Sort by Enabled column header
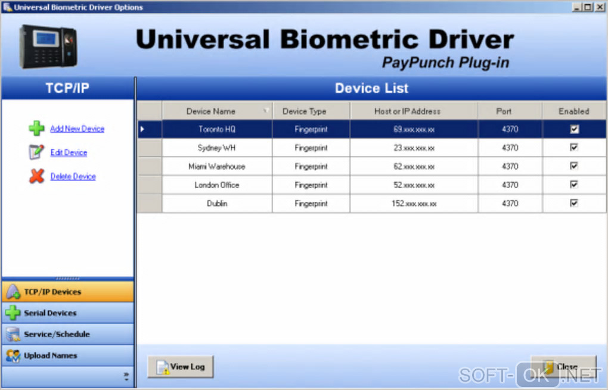Viewport: 608px width, 390px height. [x=574, y=111]
